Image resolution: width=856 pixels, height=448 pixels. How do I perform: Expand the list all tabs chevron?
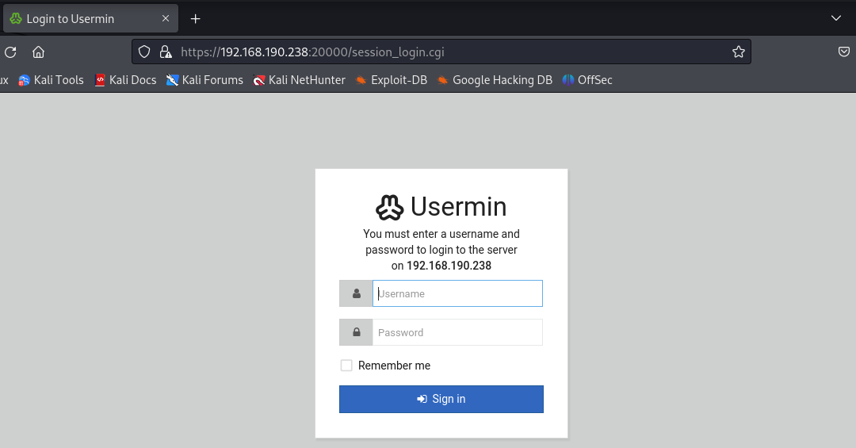point(836,18)
